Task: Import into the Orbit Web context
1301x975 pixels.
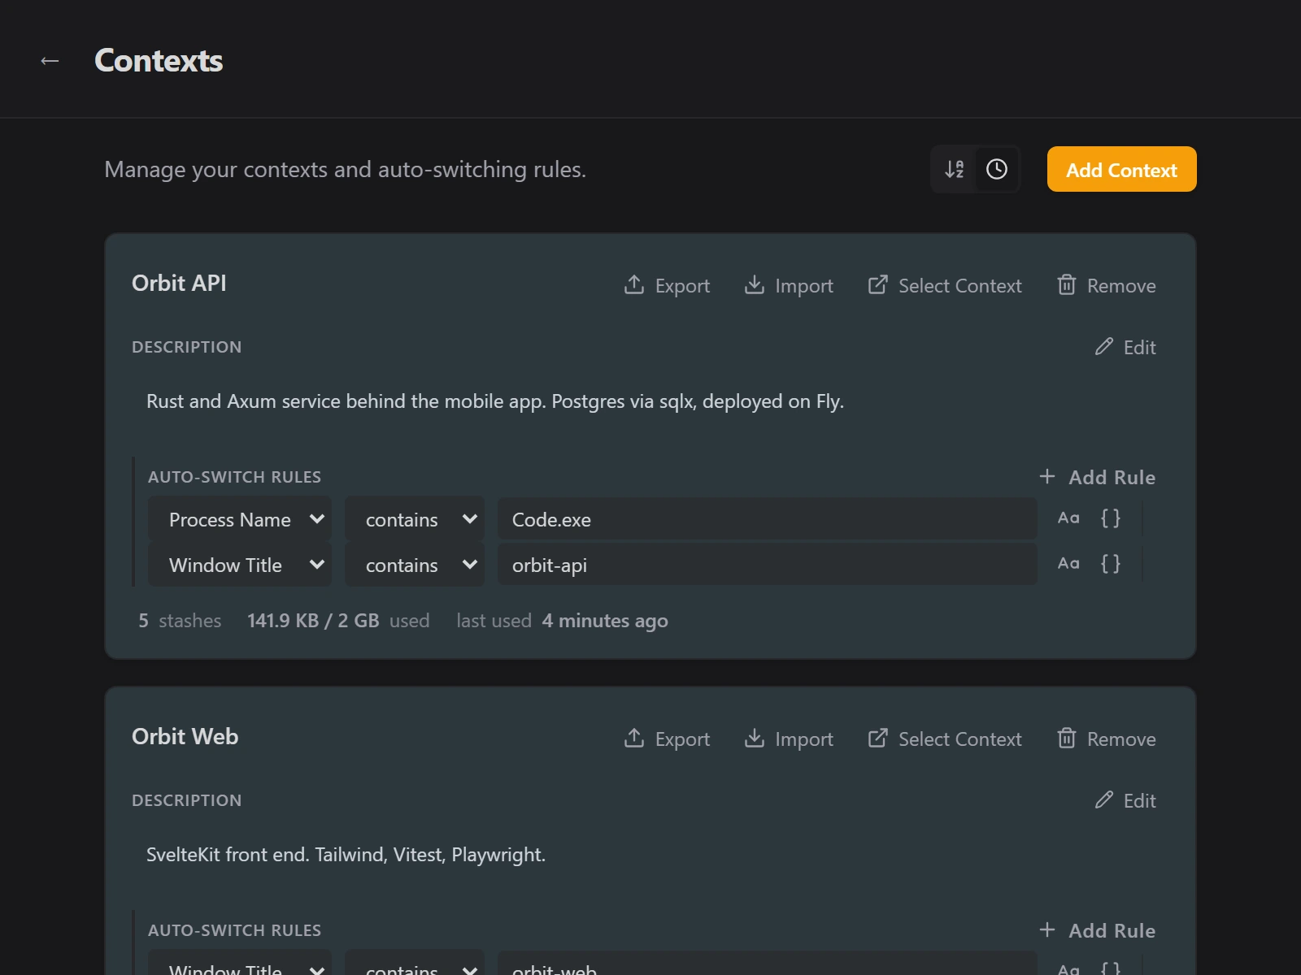Action: click(x=789, y=739)
